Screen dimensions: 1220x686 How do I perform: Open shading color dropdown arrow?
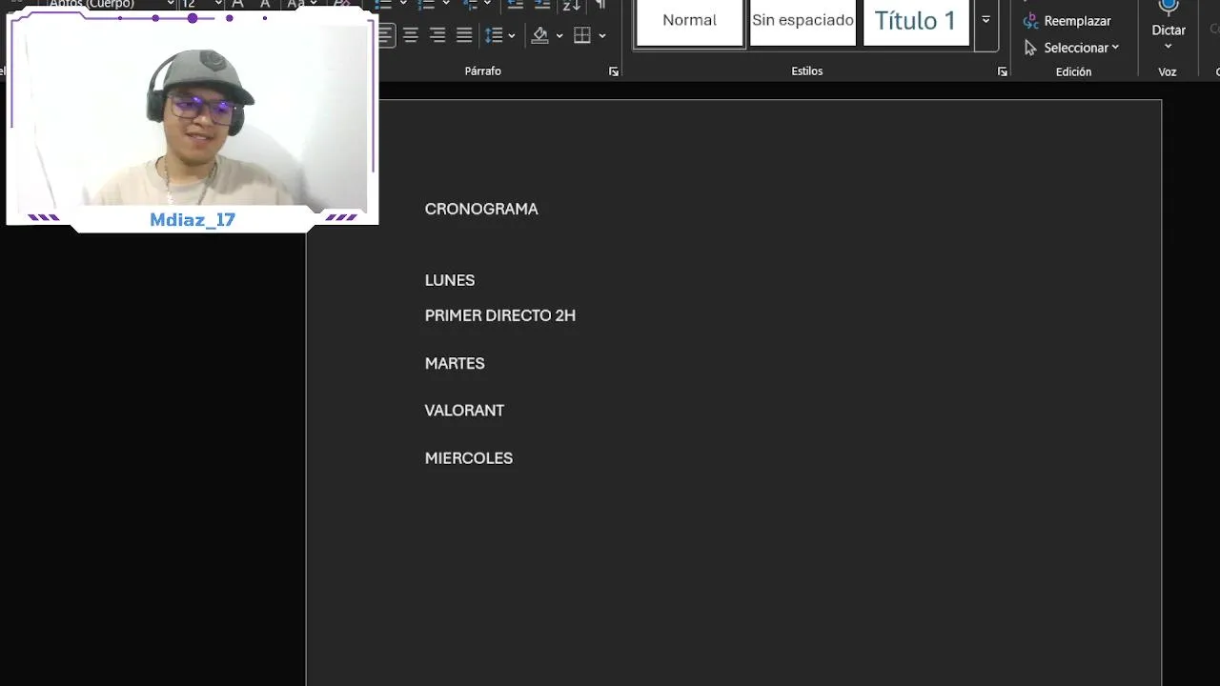(559, 36)
